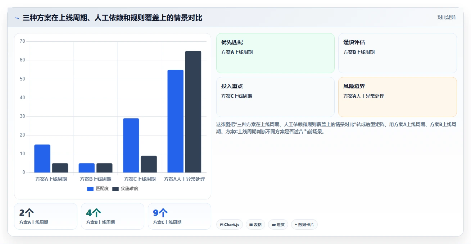Click the x-axis label 方案C上线周期
Image resolution: width=471 pixels, height=244 pixels.
click(x=140, y=179)
